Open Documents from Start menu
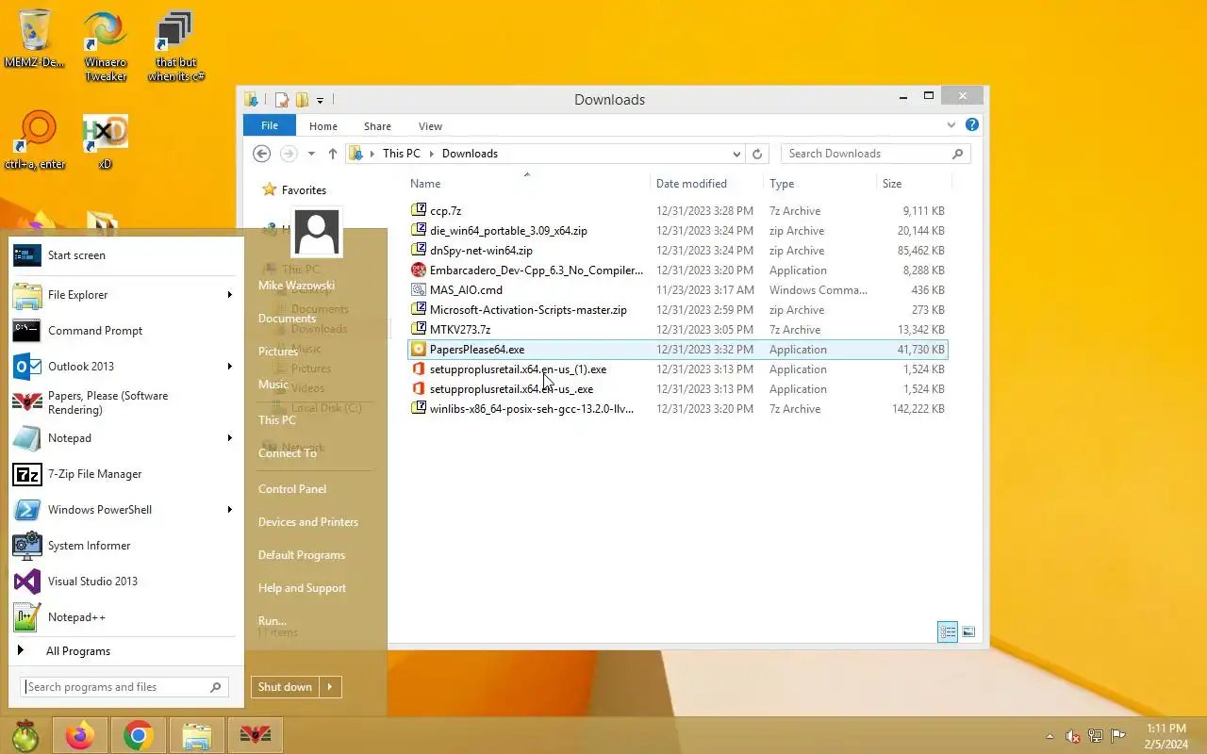This screenshot has height=754, width=1207. coord(287,319)
